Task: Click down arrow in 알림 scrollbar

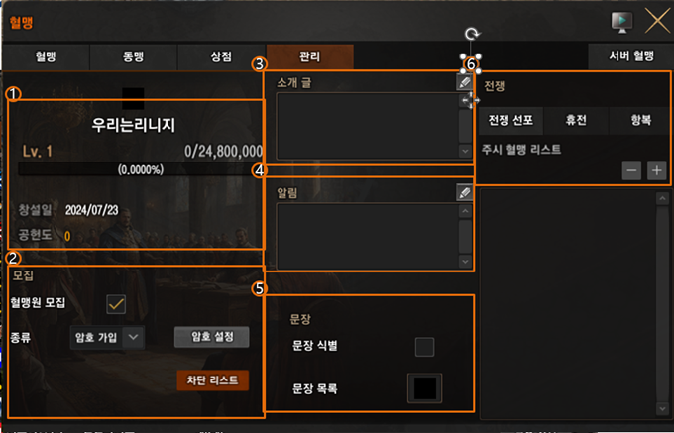Action: (x=465, y=262)
